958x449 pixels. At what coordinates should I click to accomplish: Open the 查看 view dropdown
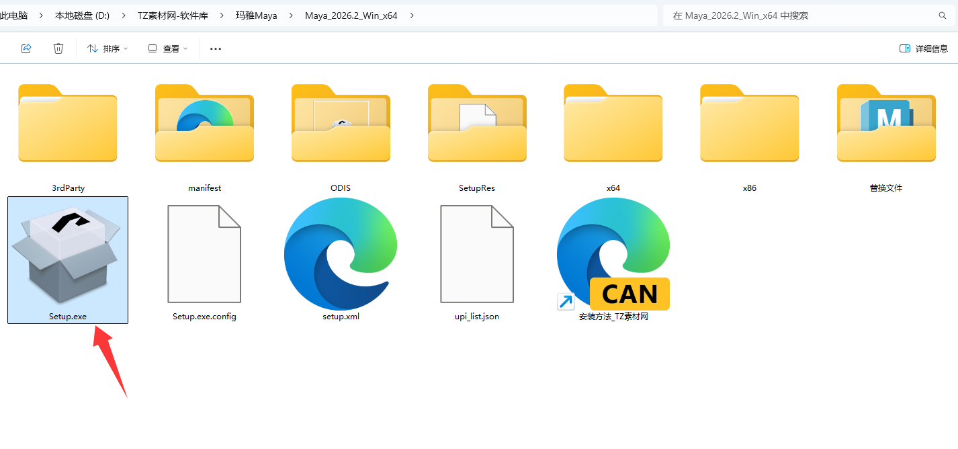coord(168,48)
